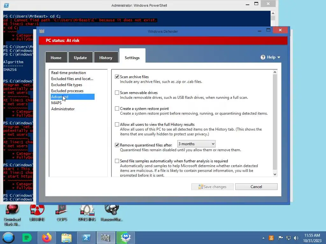Select the Advanced settings item

pos(73,97)
